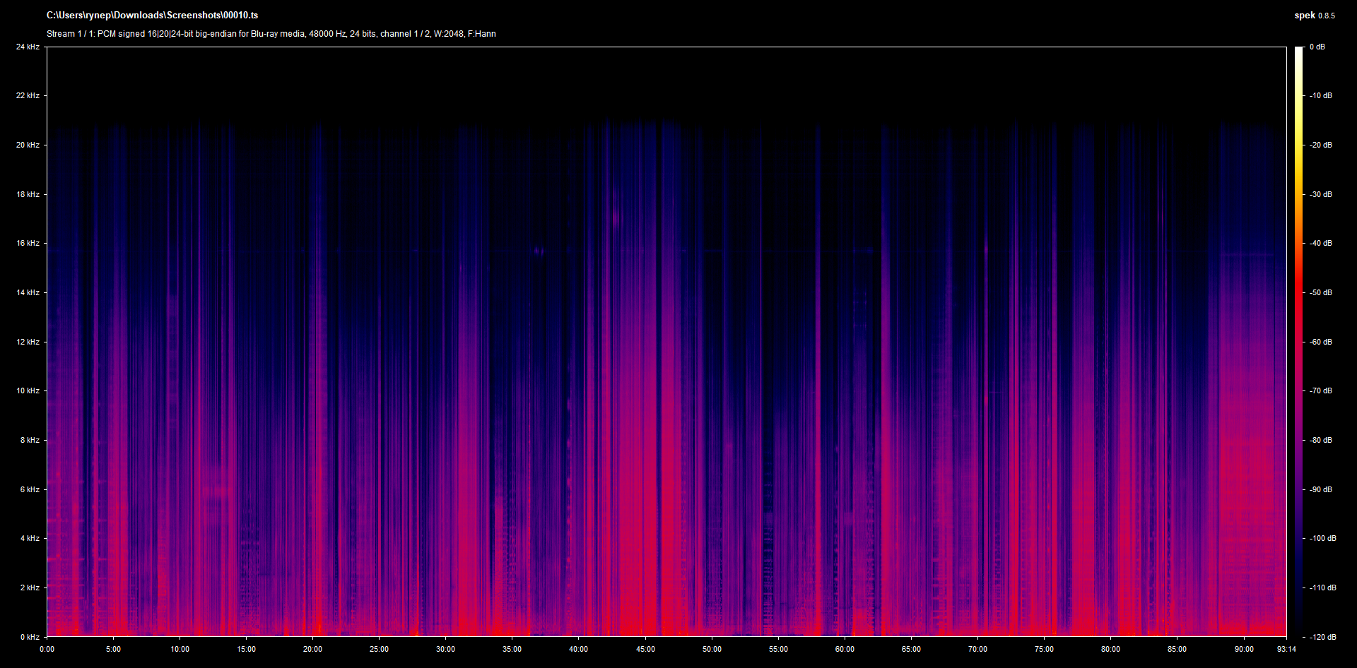
Task: Click the 24 kHz frequency label
Action: [x=28, y=47]
